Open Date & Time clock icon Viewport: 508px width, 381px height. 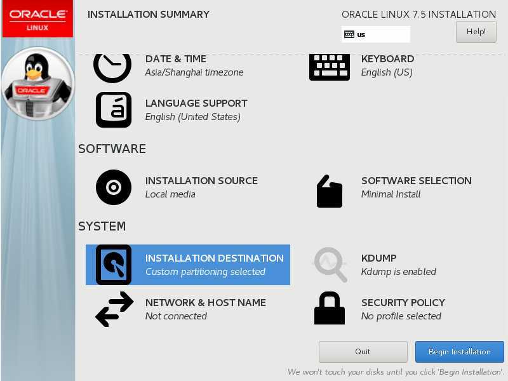tap(112, 67)
